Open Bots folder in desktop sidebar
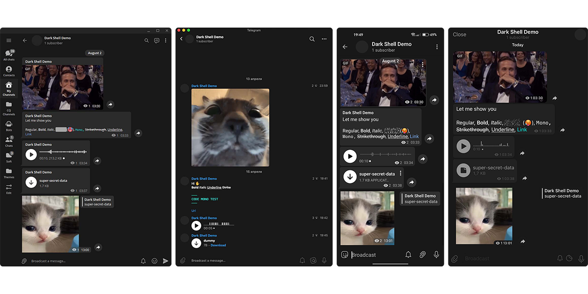The width and height of the screenshot is (588, 294). (x=9, y=125)
